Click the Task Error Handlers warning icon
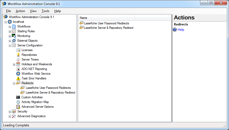The width and height of the screenshot is (229, 130). click(x=18, y=78)
